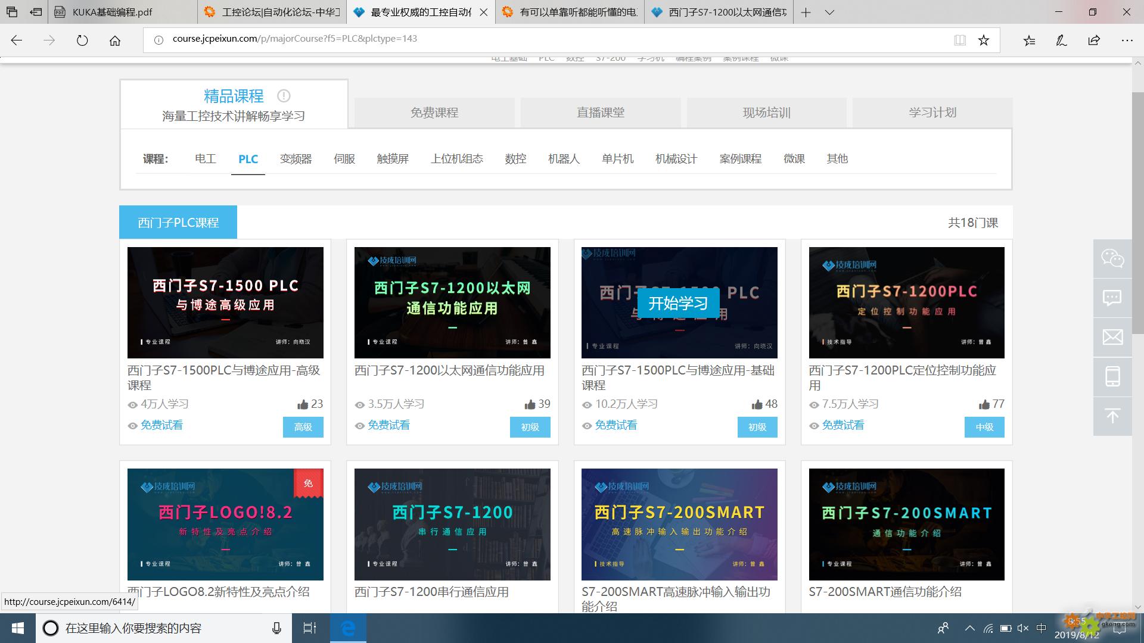Click the share page icon
1144x643 pixels.
coord(1094,40)
